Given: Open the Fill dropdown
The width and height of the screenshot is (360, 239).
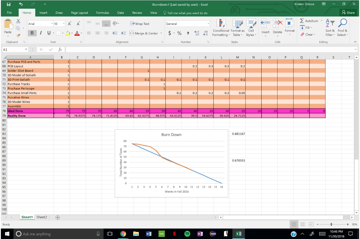Looking at the screenshot, I should click(306, 28).
